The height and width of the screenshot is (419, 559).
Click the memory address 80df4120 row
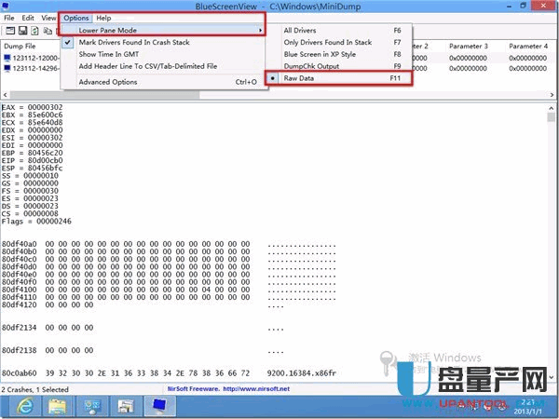coord(143,305)
